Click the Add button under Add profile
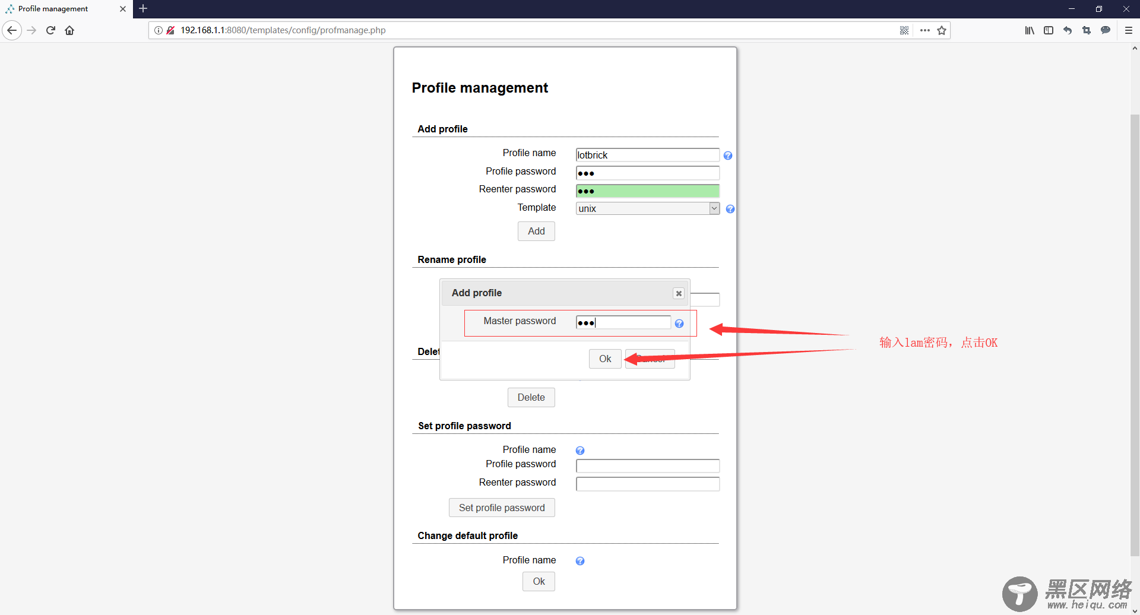Viewport: 1140px width, 615px height. (x=536, y=231)
